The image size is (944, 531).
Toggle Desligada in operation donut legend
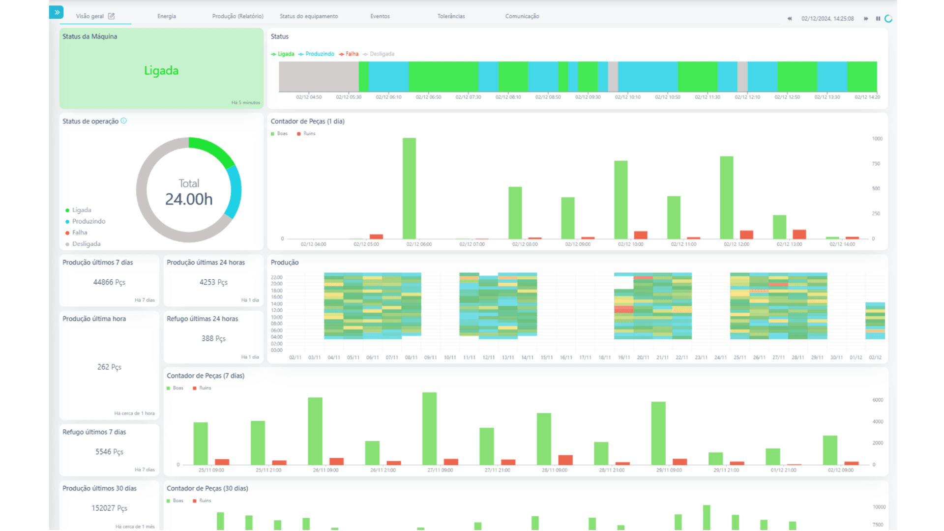point(83,244)
